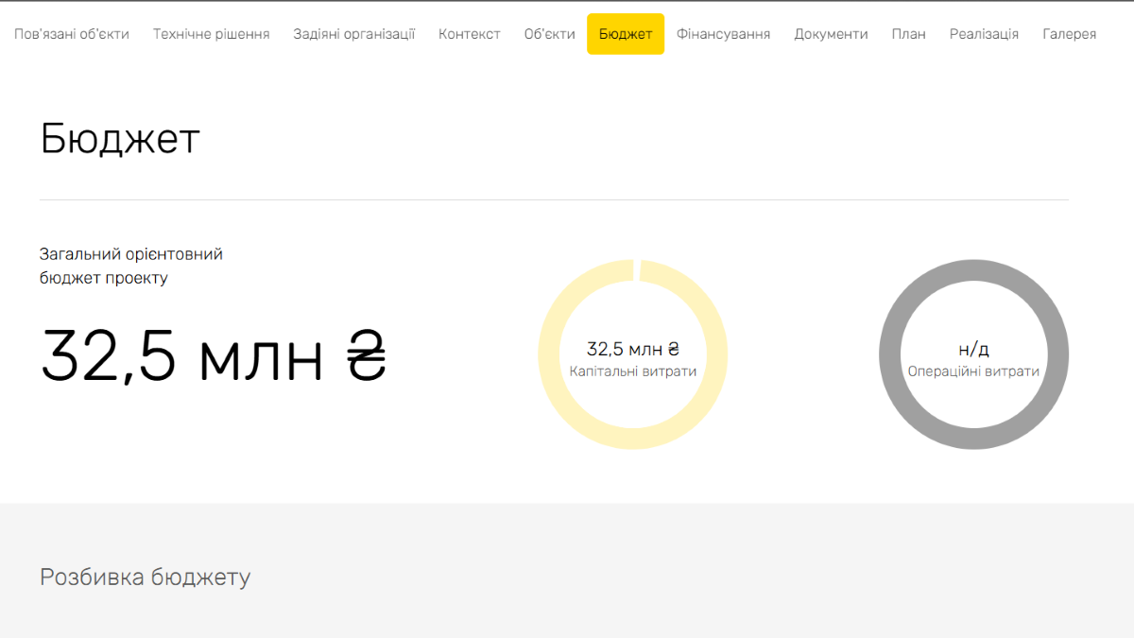Screen dimensions: 1134x638
Task: Switch to the Технічне рішення tab
Action: click(211, 34)
